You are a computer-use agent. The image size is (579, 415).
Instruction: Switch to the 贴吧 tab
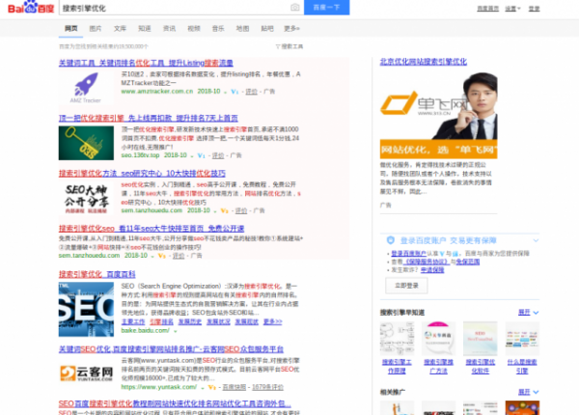[x=267, y=28]
